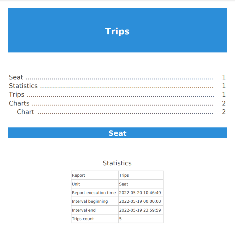Click the Report execution time label
This screenshot has height=227, width=235.
tap(94, 193)
